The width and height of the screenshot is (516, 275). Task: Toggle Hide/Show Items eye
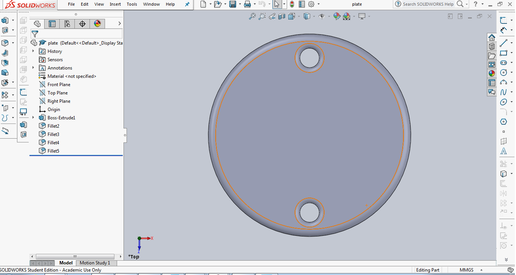point(322,16)
